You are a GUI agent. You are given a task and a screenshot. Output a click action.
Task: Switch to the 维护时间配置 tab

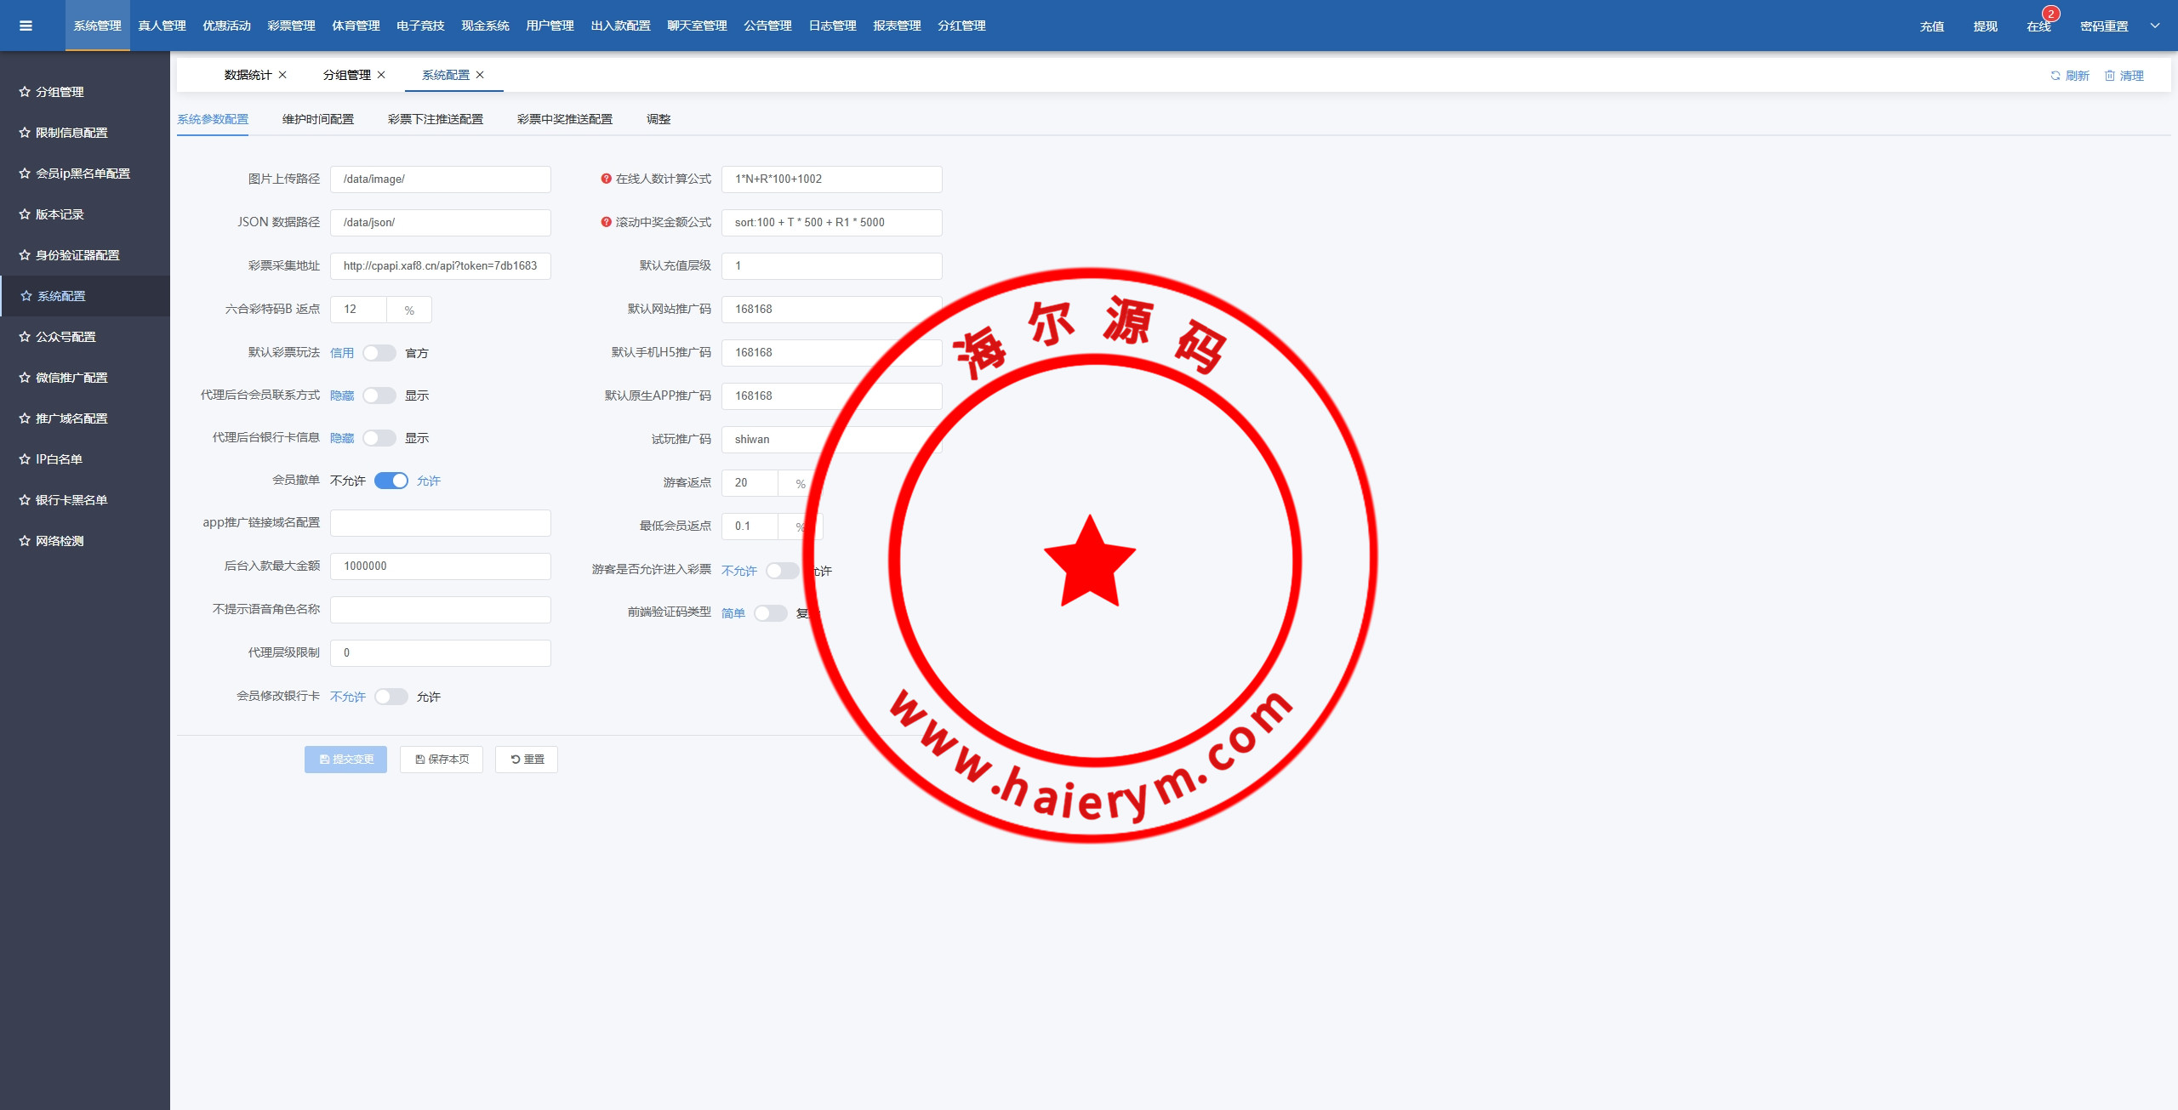318,119
